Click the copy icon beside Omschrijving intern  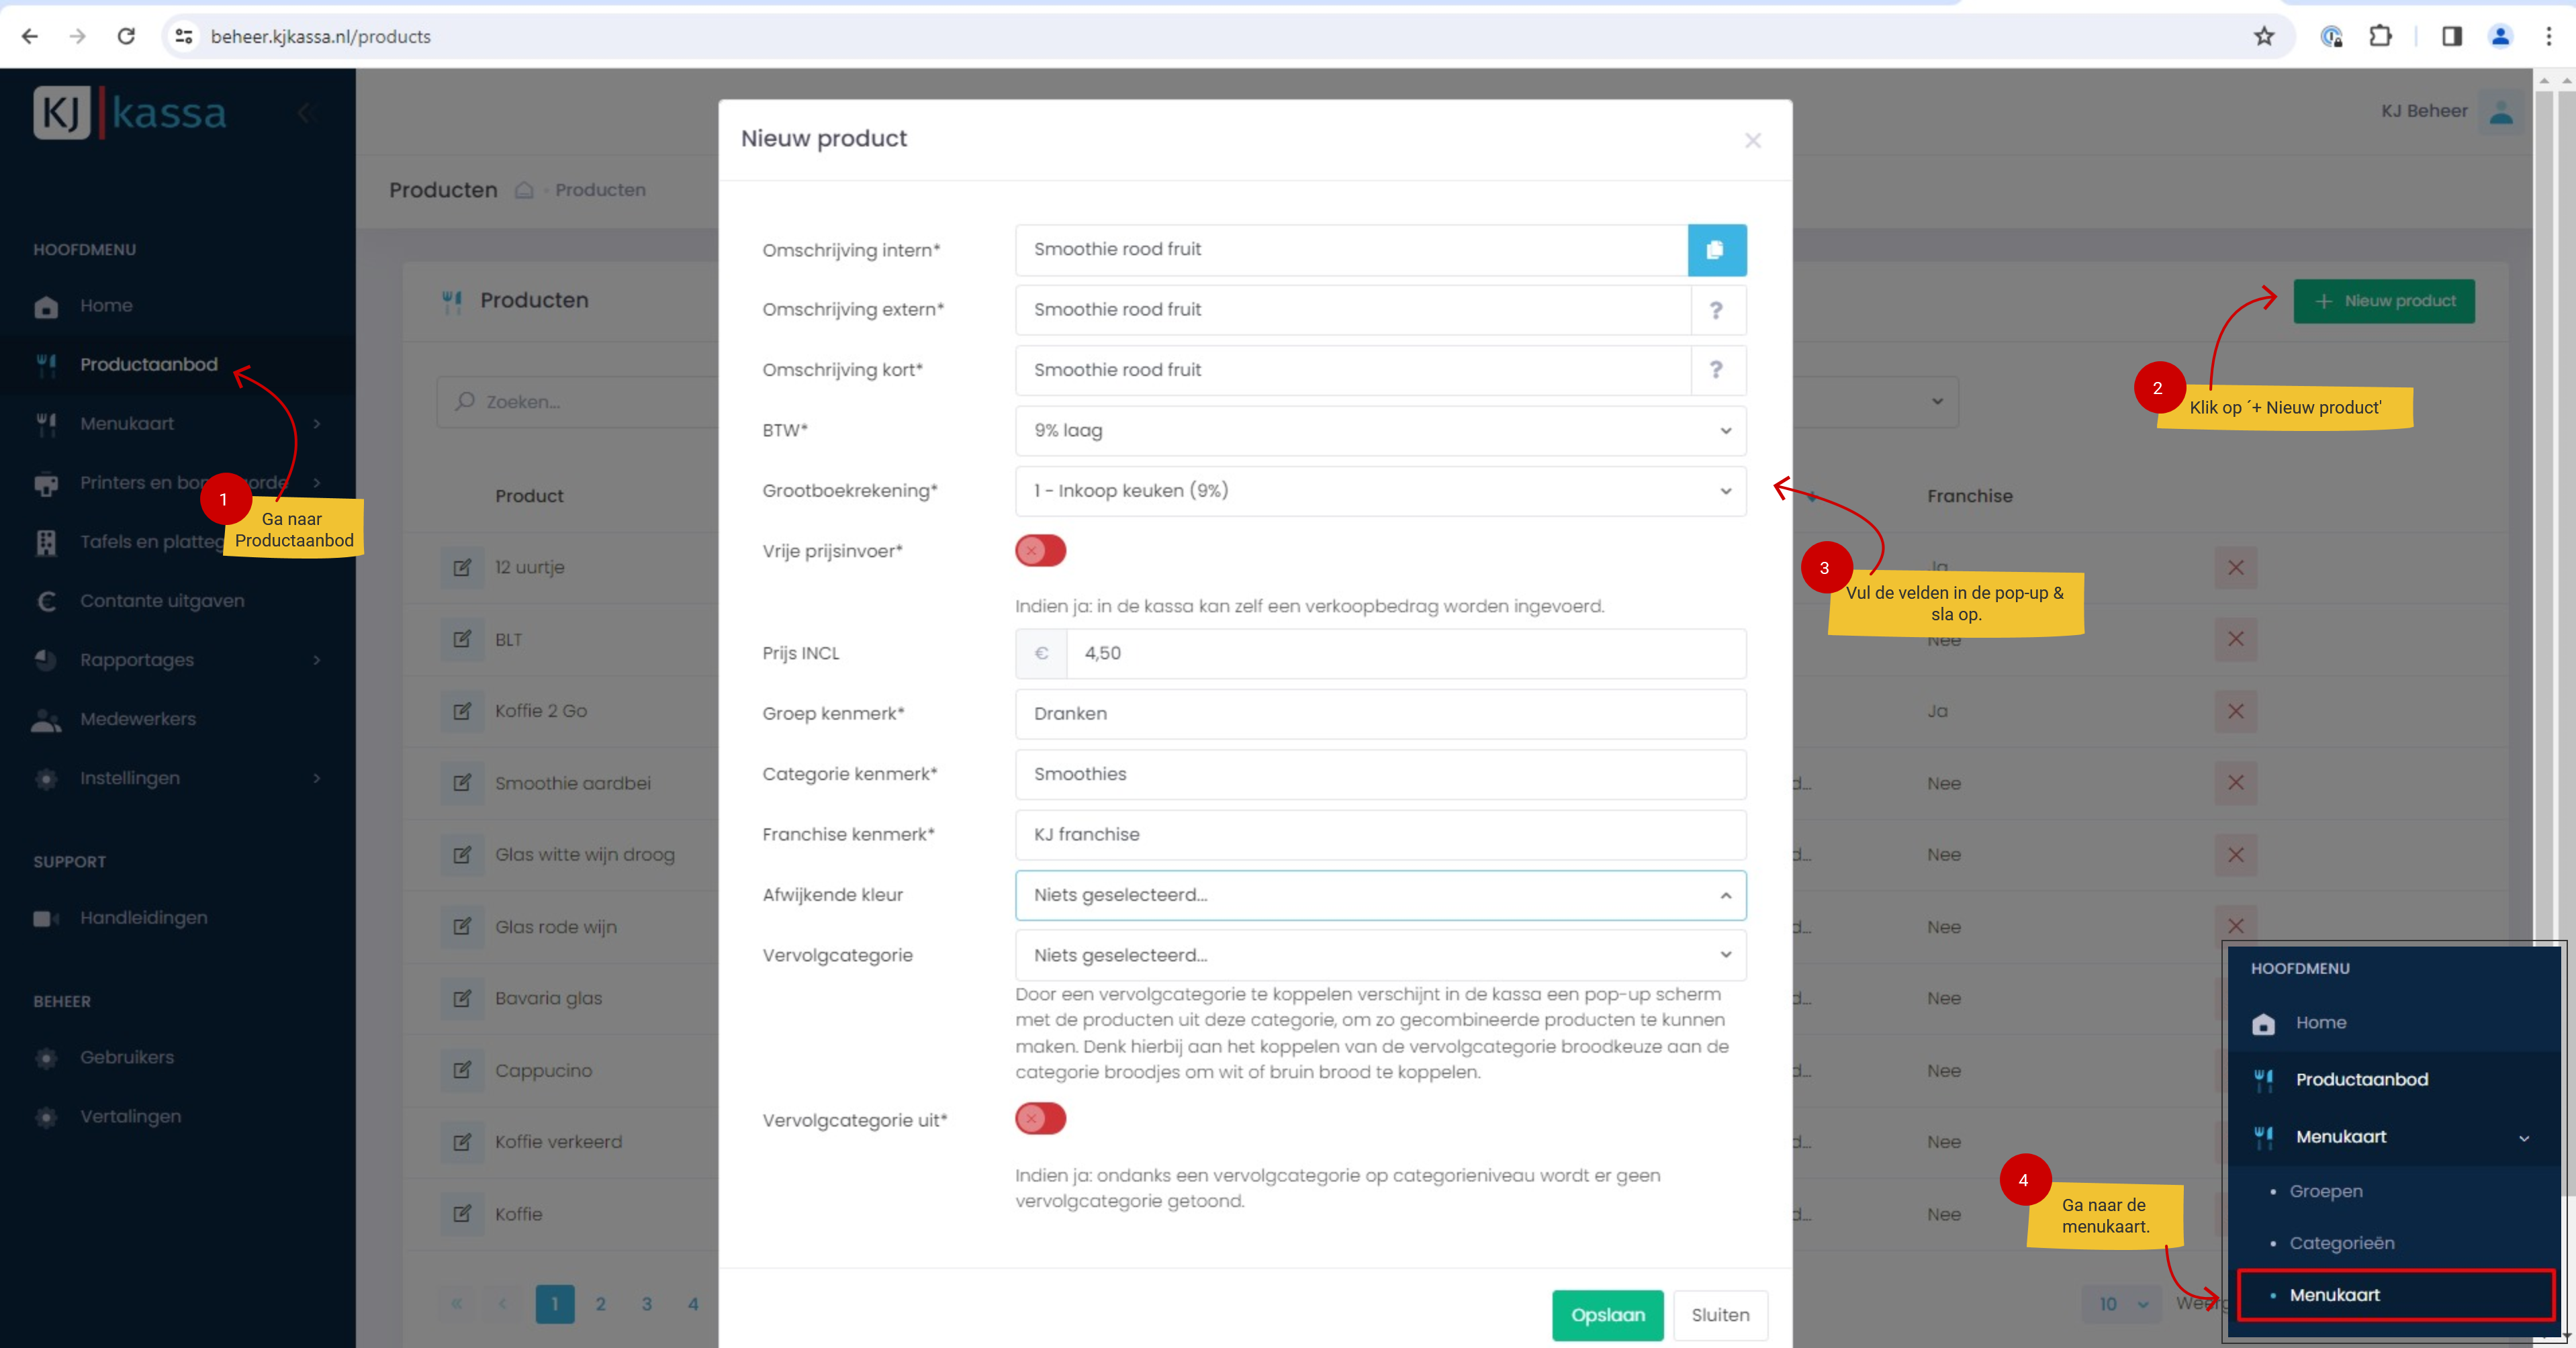1716,250
